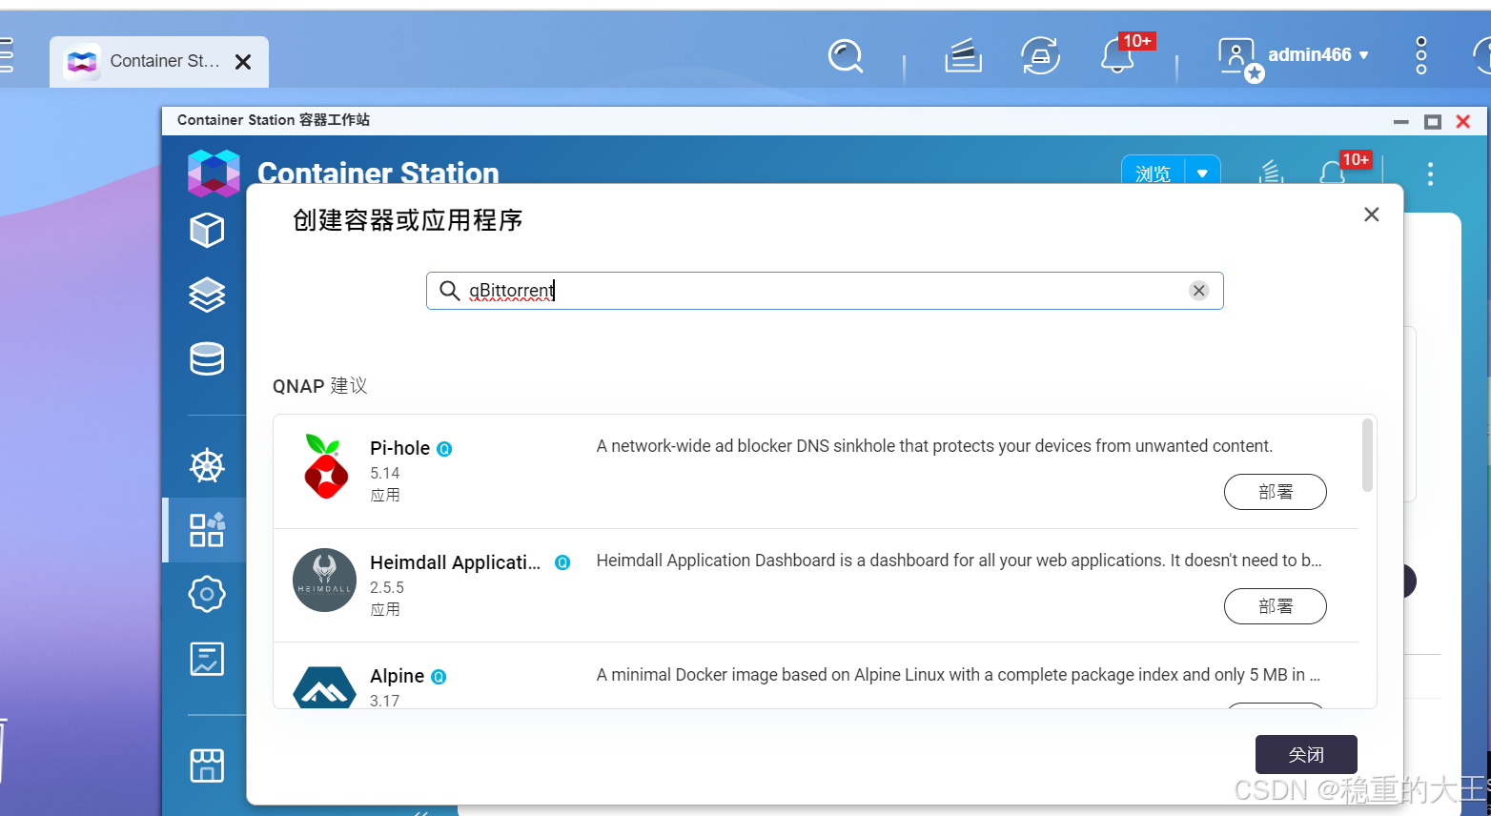Click the results list scrollbar
This screenshot has width=1491, height=816.
[1367, 456]
